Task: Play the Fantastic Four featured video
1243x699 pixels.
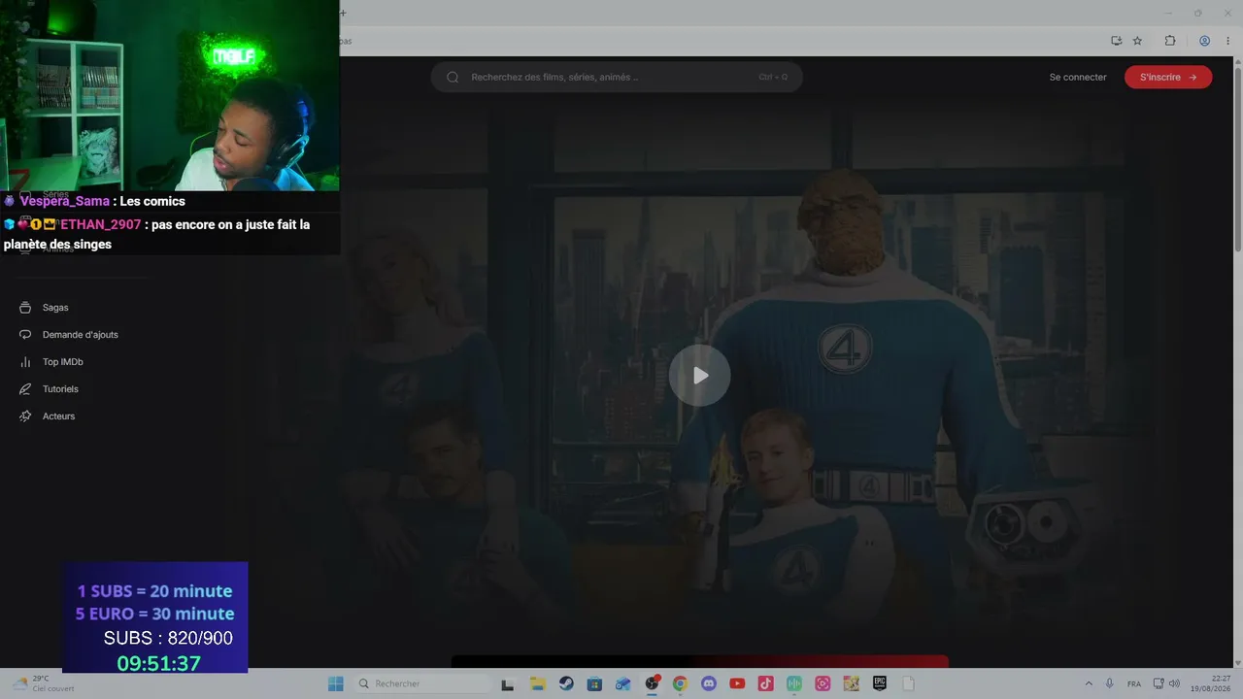Action: pos(699,376)
